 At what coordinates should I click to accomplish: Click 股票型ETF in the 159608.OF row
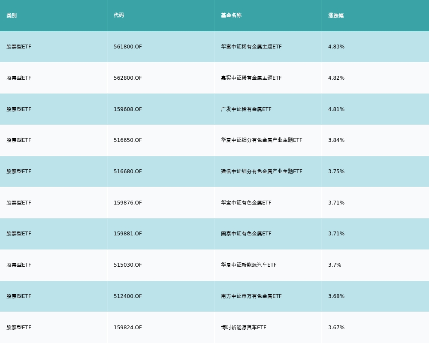19,109
